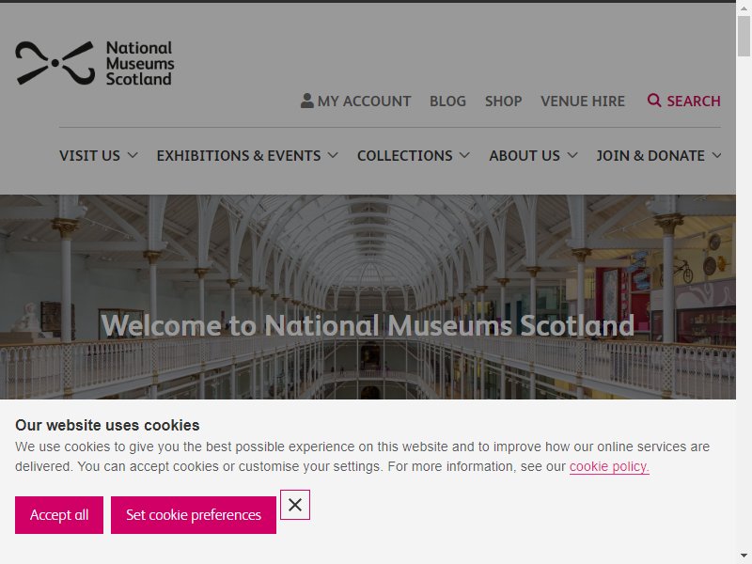Click the National Museums Scotland logo

pyautogui.click(x=95, y=63)
